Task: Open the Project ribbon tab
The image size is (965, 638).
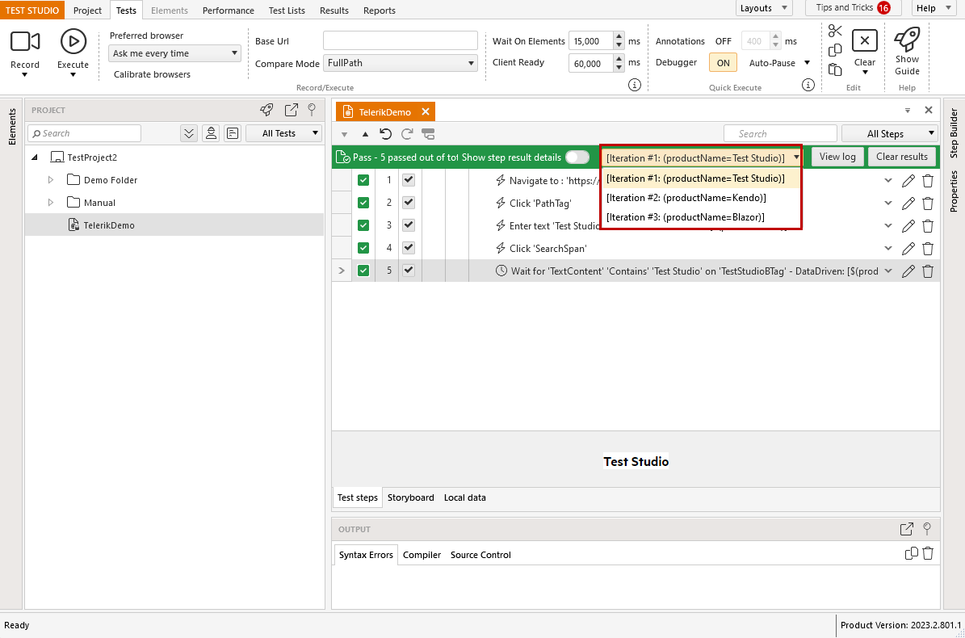Action: pyautogui.click(x=87, y=10)
